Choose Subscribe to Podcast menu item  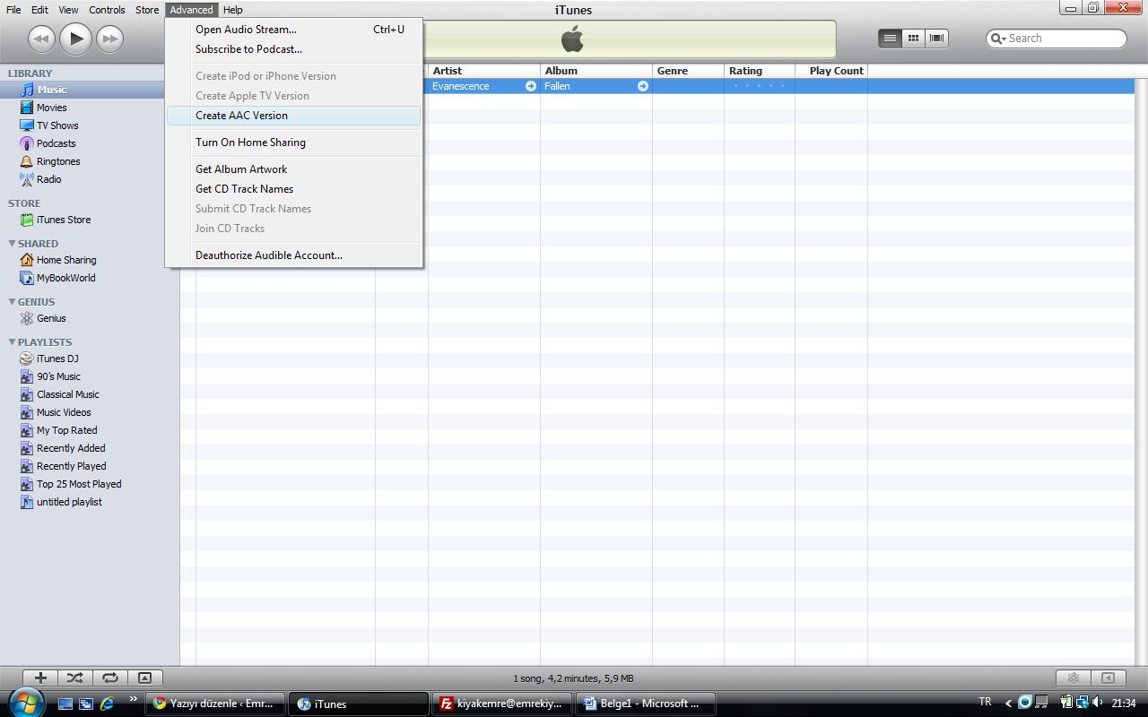coord(293,49)
